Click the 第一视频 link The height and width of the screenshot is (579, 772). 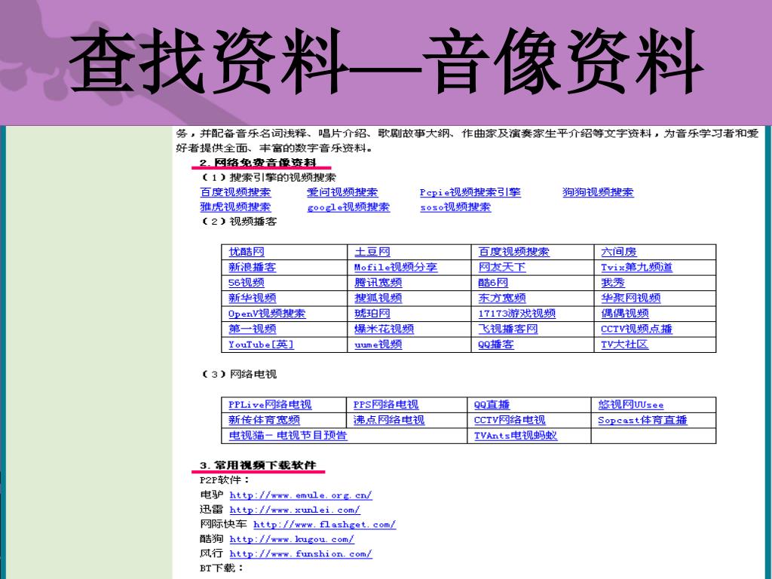click(x=252, y=329)
